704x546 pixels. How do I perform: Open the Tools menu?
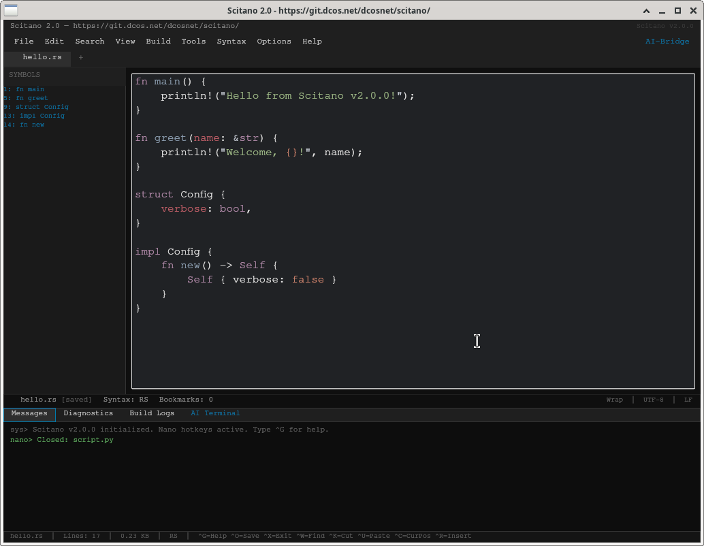[x=193, y=42]
